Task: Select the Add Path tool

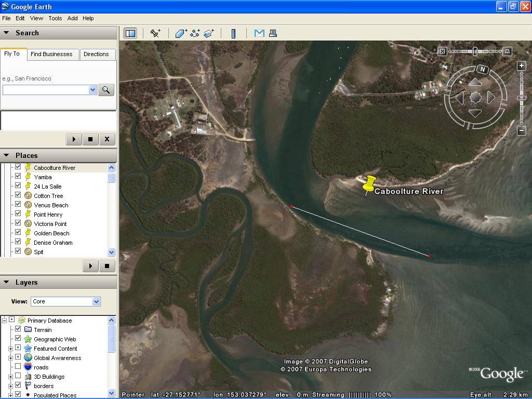Action: point(195,33)
